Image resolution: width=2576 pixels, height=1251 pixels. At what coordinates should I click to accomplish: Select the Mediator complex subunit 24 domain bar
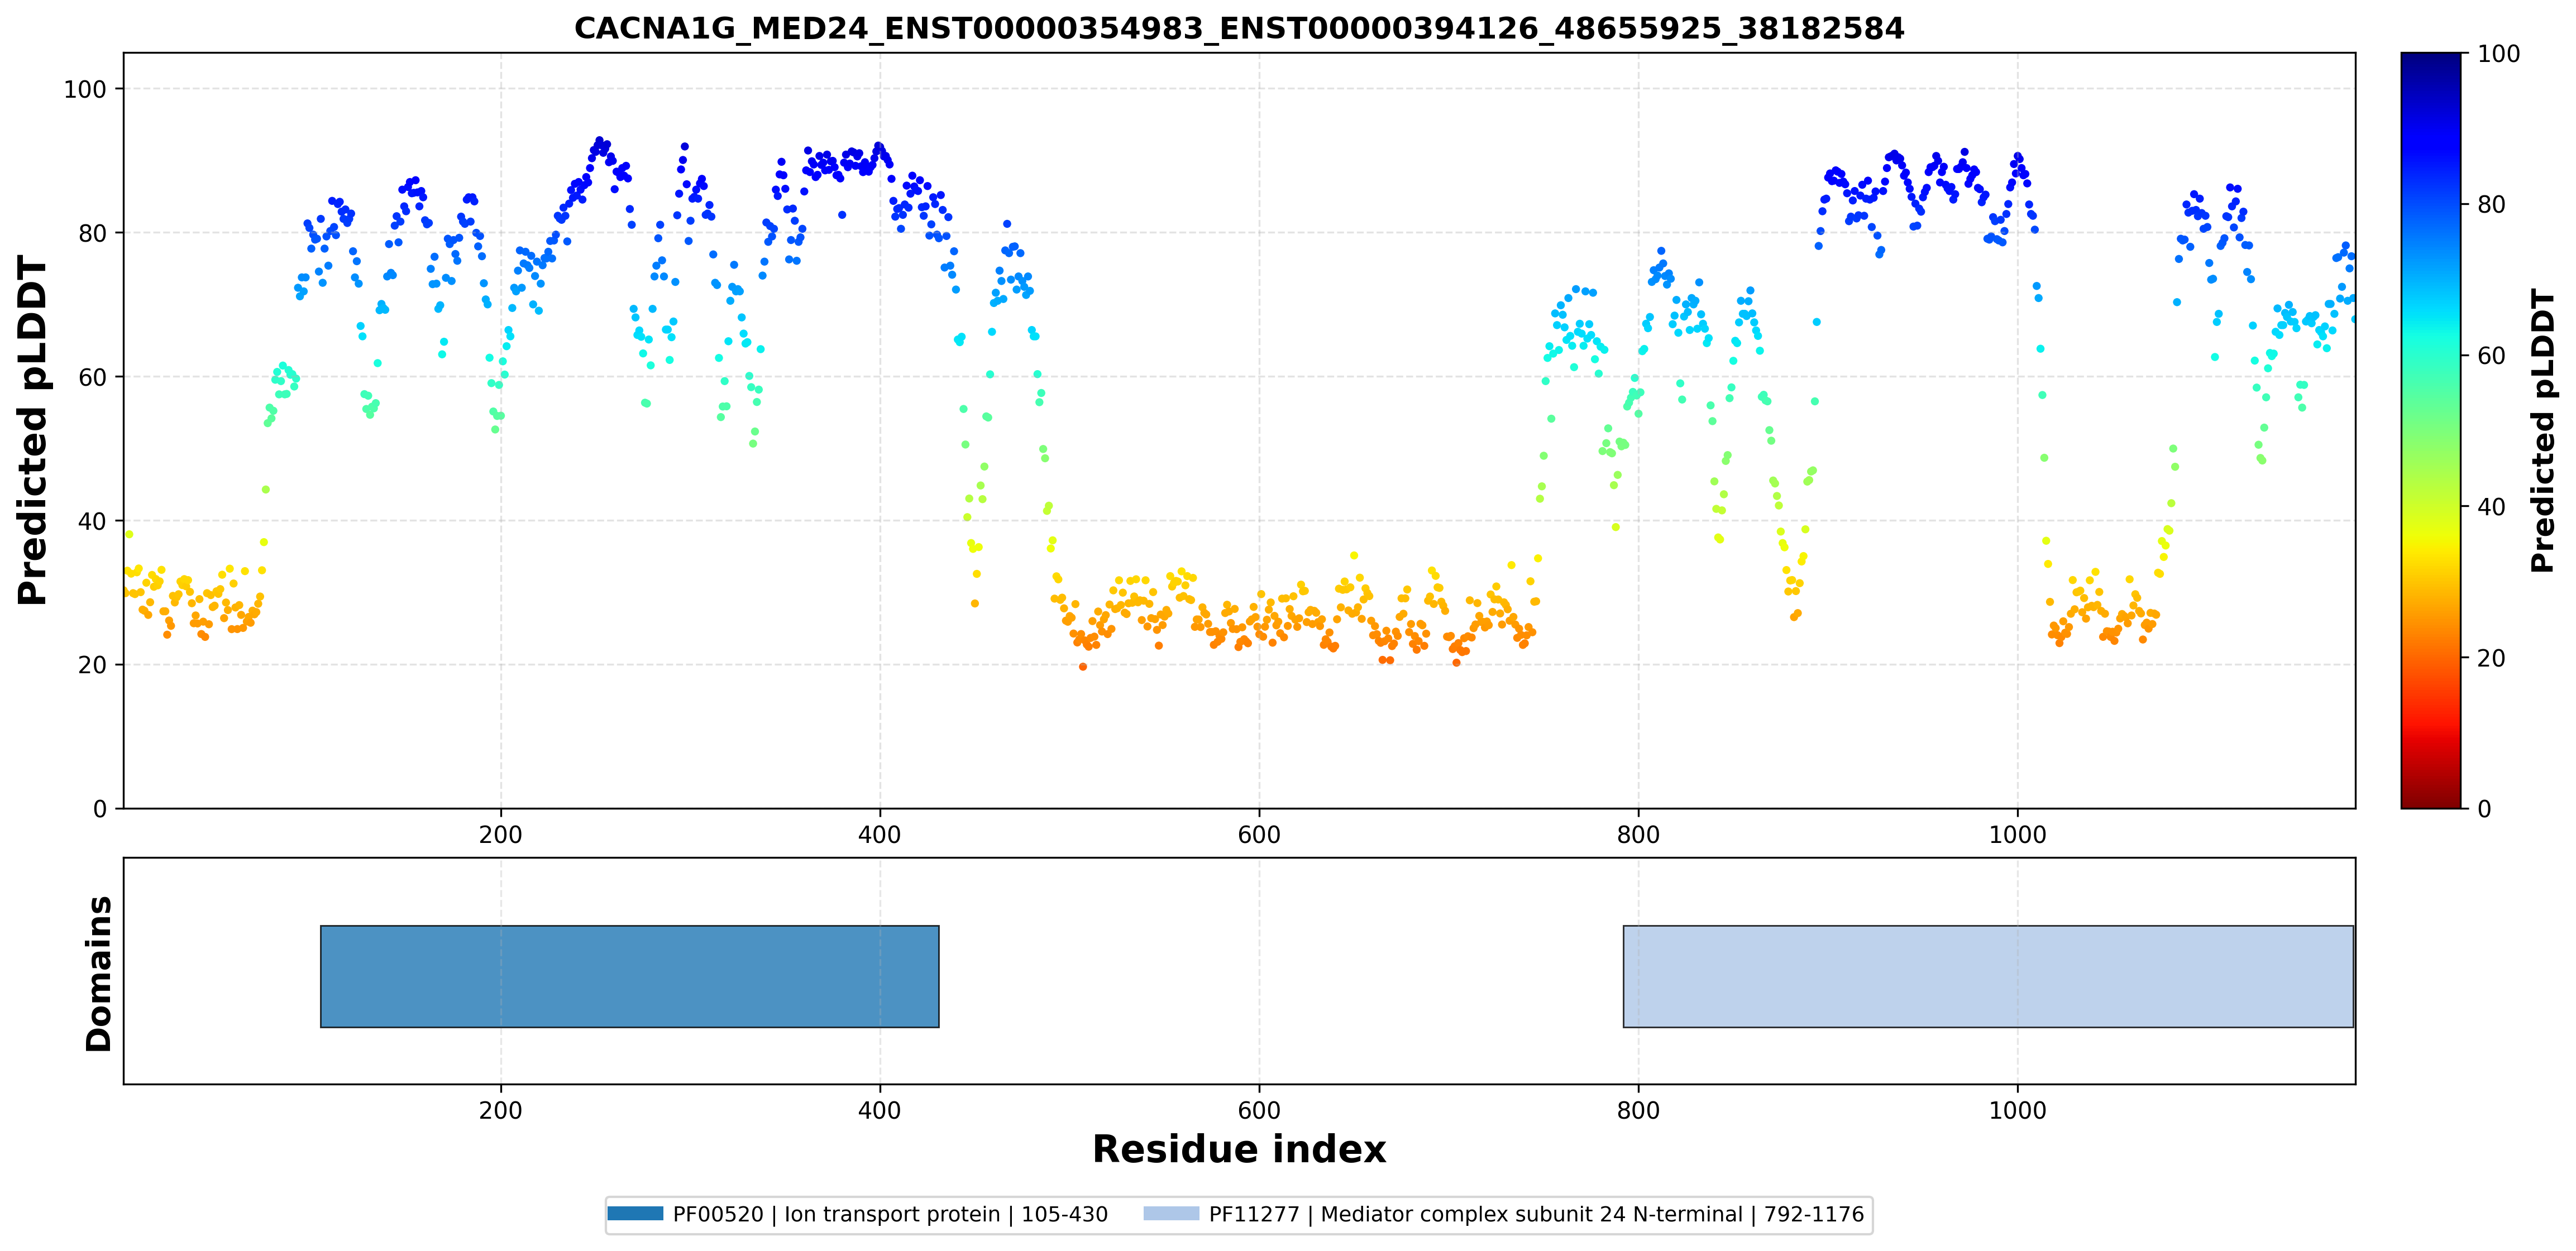tap(1988, 976)
